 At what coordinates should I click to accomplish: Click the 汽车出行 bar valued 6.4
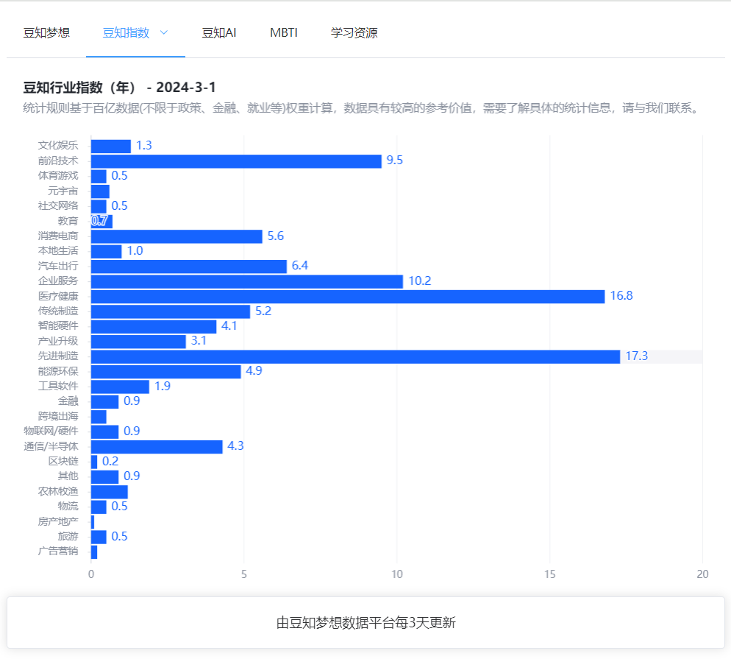click(188, 266)
